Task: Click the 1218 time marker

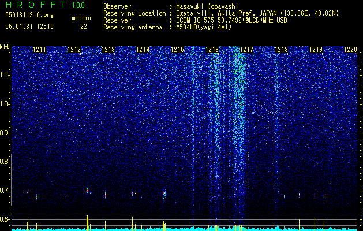Action: click(281, 50)
